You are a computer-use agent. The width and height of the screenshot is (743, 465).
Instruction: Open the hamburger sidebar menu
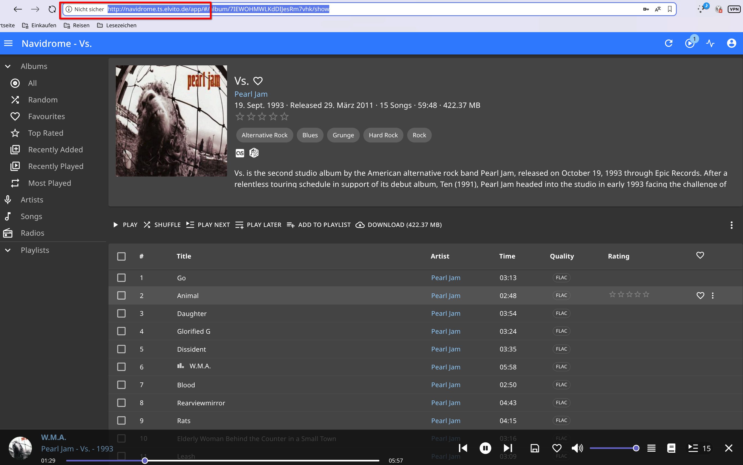(8, 43)
